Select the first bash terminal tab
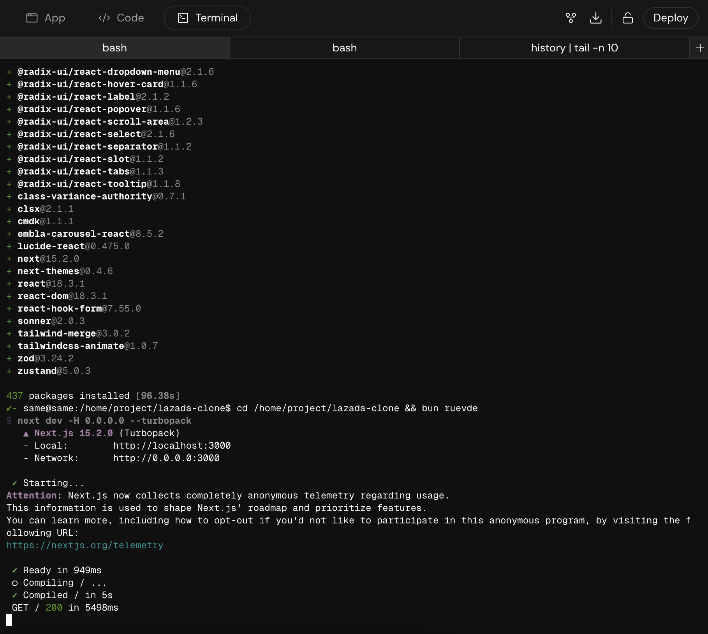 pyautogui.click(x=114, y=48)
